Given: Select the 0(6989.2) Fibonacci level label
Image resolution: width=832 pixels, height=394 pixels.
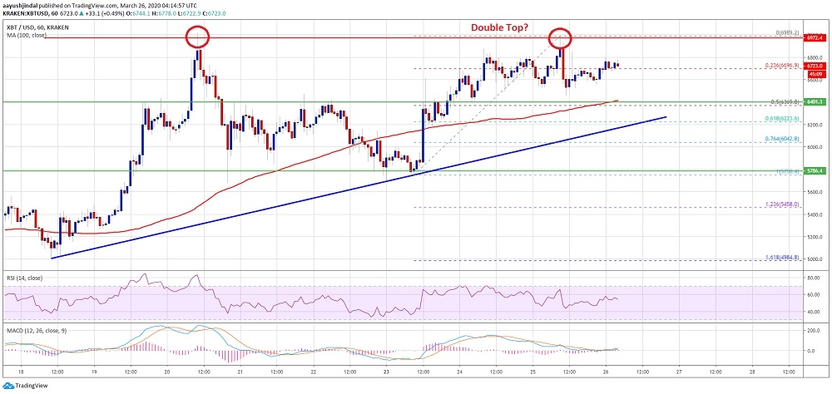Looking at the screenshot, I should (x=787, y=33).
